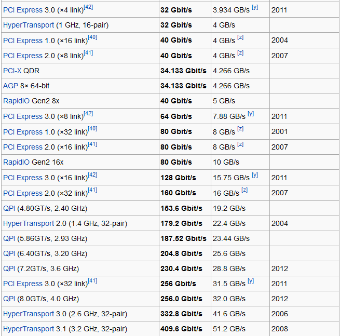
Task: Follow footnote [z] in PCI Express 1.0 ×32 row
Action: coord(240,129)
